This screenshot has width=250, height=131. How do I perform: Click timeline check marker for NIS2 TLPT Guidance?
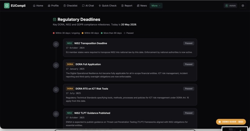click(x=56, y=114)
